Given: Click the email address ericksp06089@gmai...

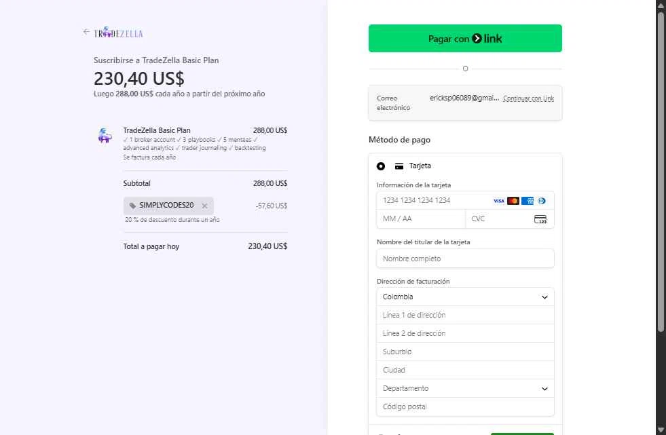Looking at the screenshot, I should pyautogui.click(x=464, y=98).
